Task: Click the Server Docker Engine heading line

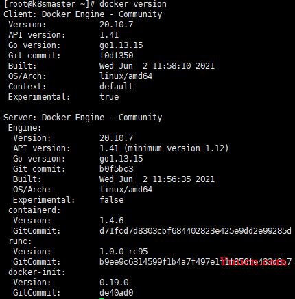Action: click(x=83, y=118)
